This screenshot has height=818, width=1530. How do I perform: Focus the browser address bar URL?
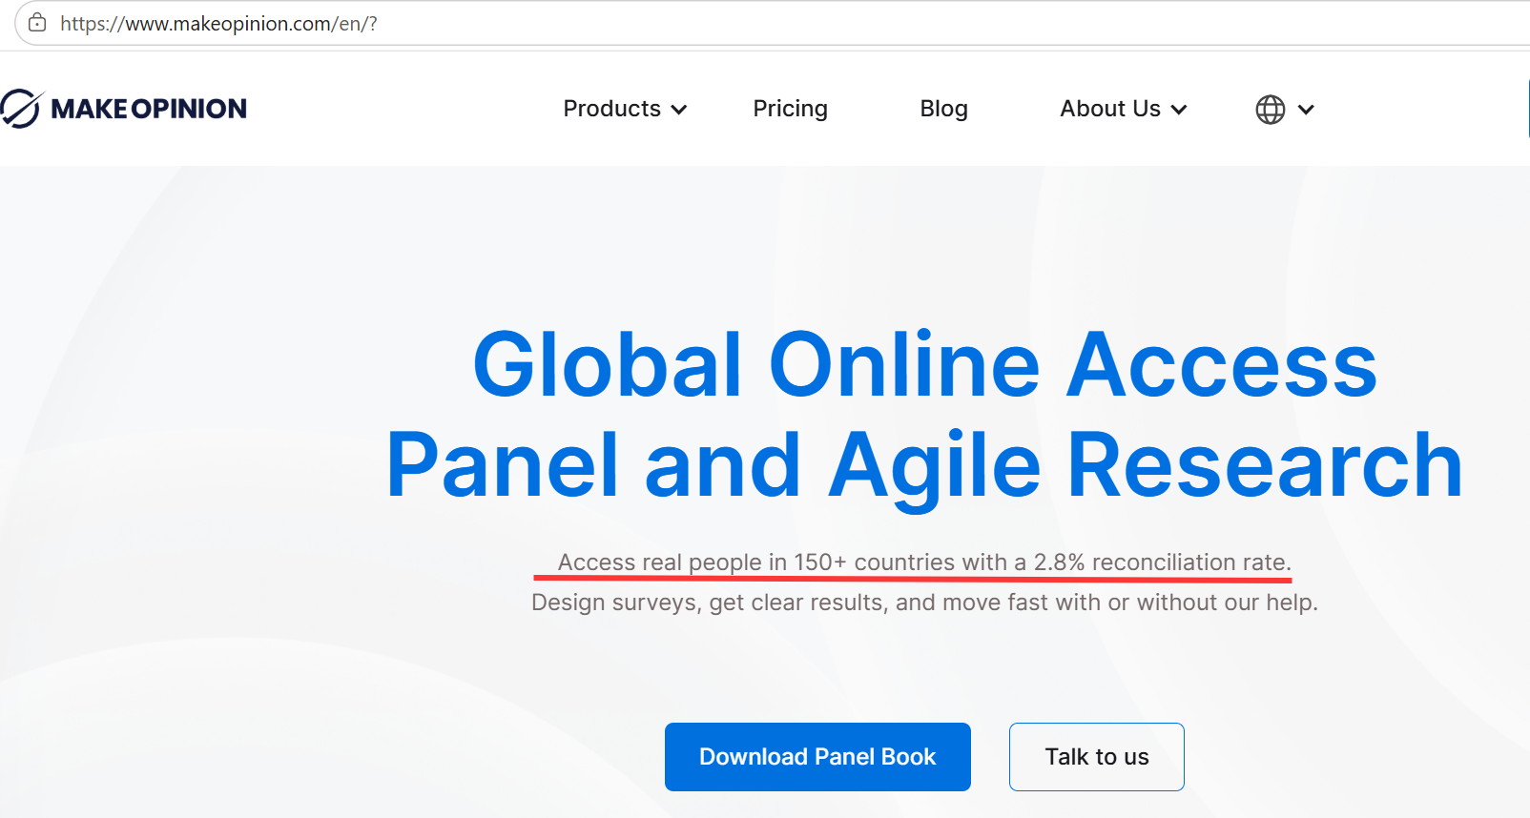pos(218,24)
